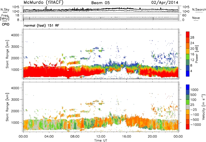Click the "20" label on the Power colorbar

[x=192, y=49]
